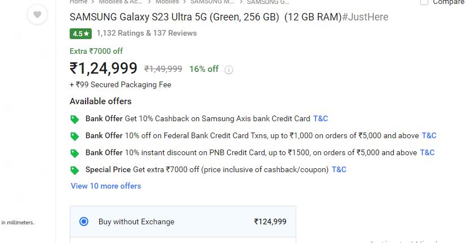469x243 pixels.
Task: Click the price info icon beside 16% off
Action: (x=228, y=70)
